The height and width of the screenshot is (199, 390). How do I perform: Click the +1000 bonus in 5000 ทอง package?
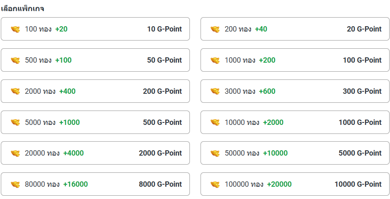pyautogui.click(x=69, y=122)
